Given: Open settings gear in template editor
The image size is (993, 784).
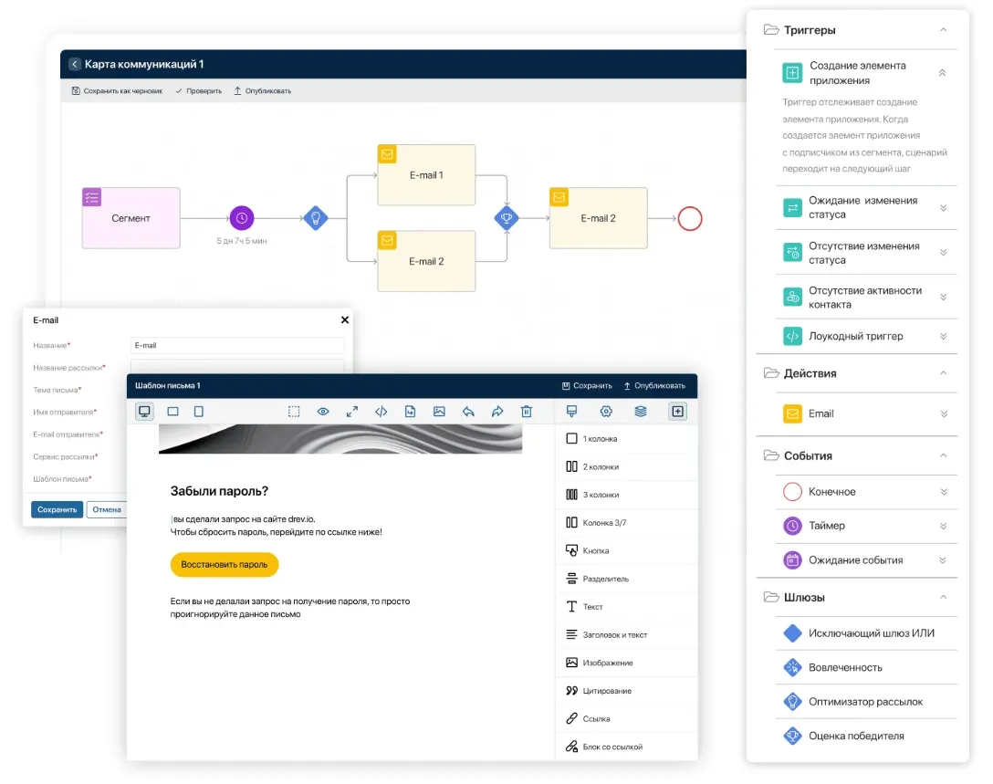Looking at the screenshot, I should pos(606,412).
